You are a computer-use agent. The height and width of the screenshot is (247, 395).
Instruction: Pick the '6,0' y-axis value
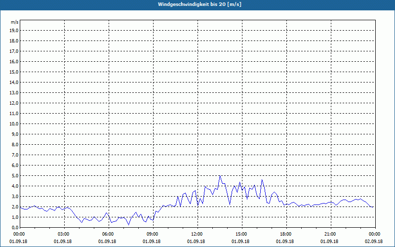(15, 165)
